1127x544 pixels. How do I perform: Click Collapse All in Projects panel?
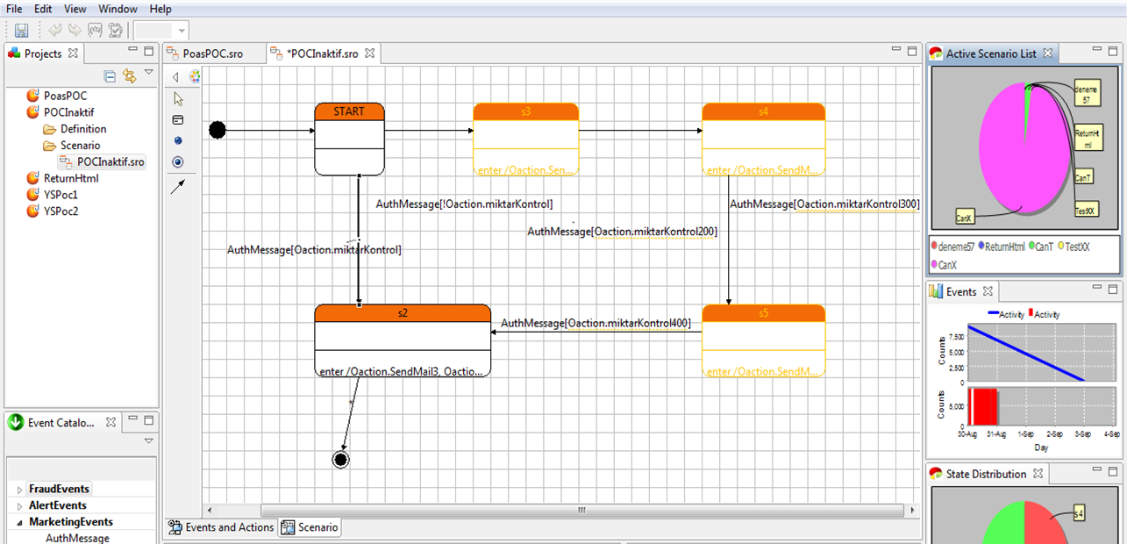[x=110, y=76]
